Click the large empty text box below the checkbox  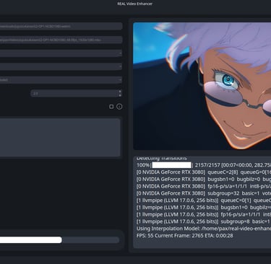[60, 137]
